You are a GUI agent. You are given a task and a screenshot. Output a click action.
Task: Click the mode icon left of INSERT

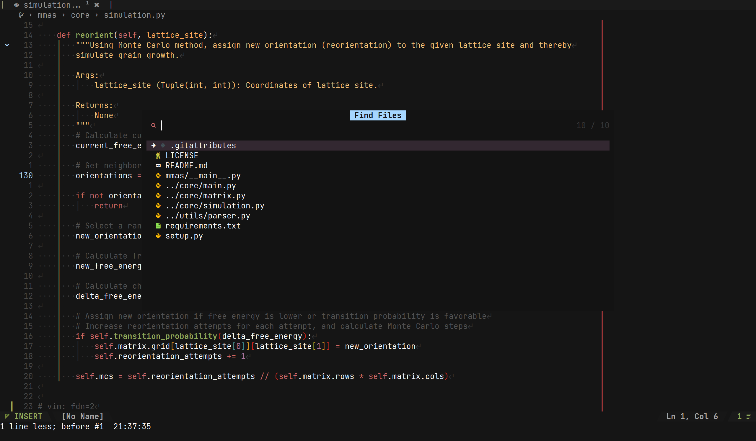[x=6, y=416]
